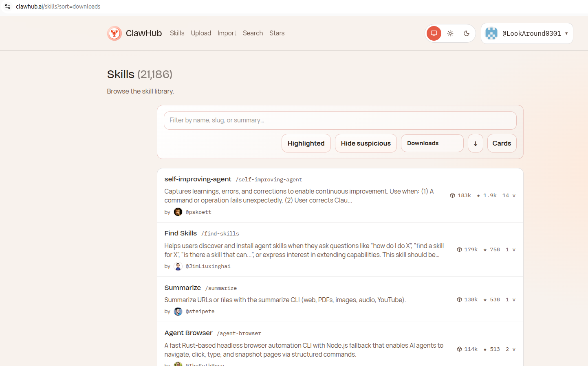Click the clawhub.ai address bar URL
The height and width of the screenshot is (366, 588).
(x=58, y=7)
